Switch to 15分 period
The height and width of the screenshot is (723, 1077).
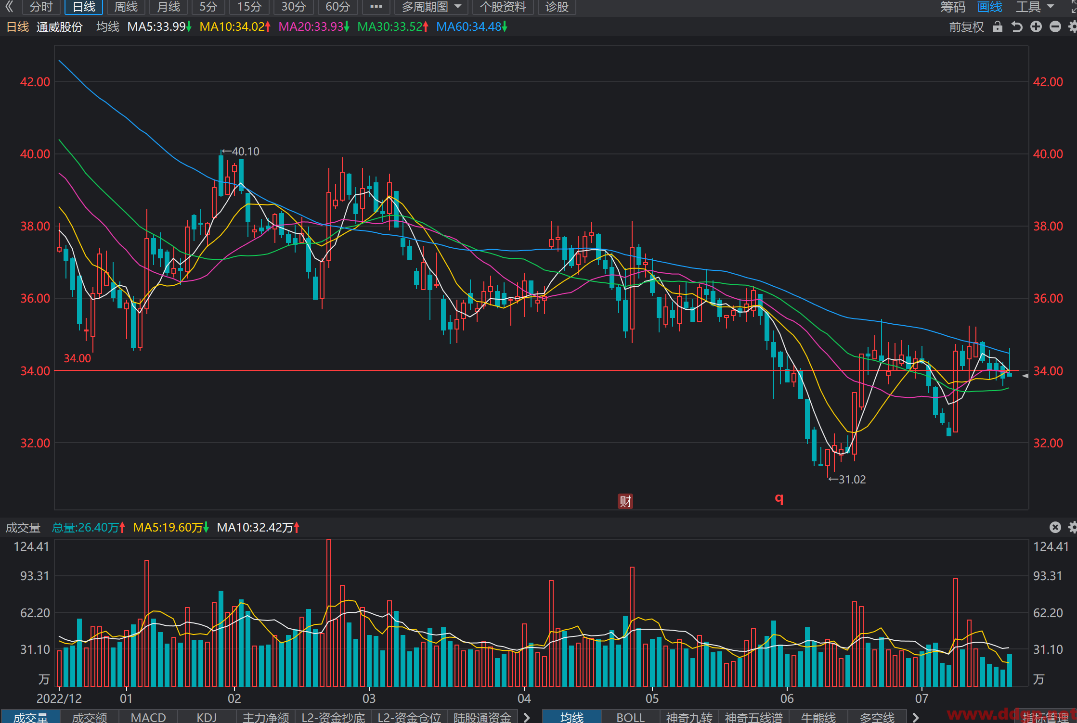249,7
